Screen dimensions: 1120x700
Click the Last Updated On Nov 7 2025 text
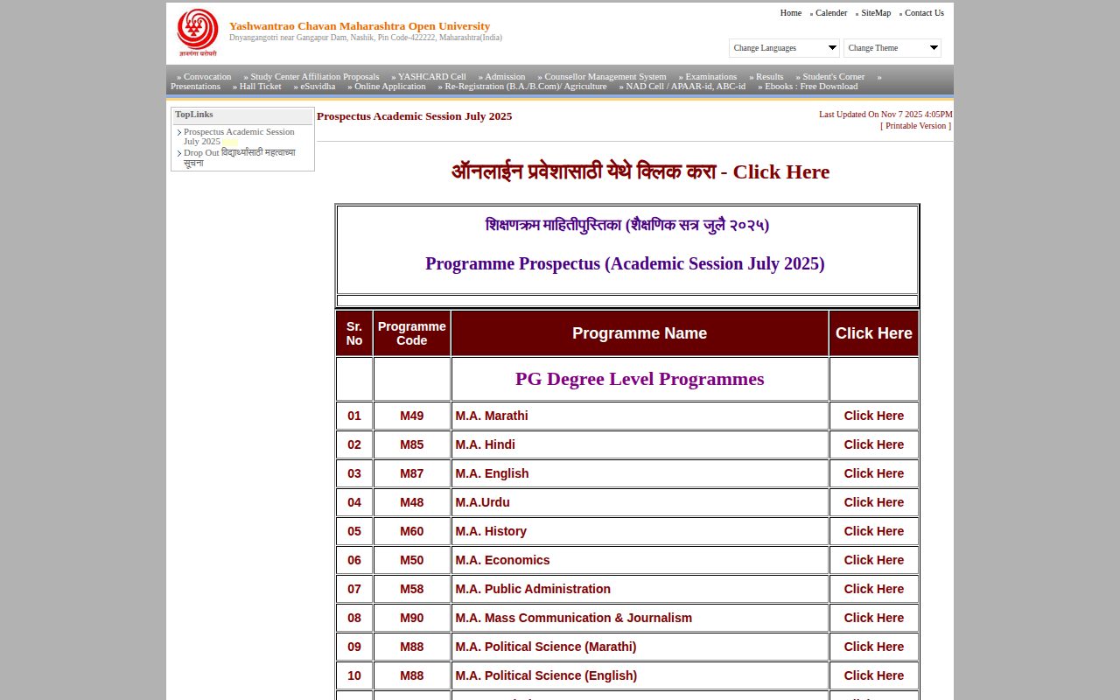click(x=885, y=115)
